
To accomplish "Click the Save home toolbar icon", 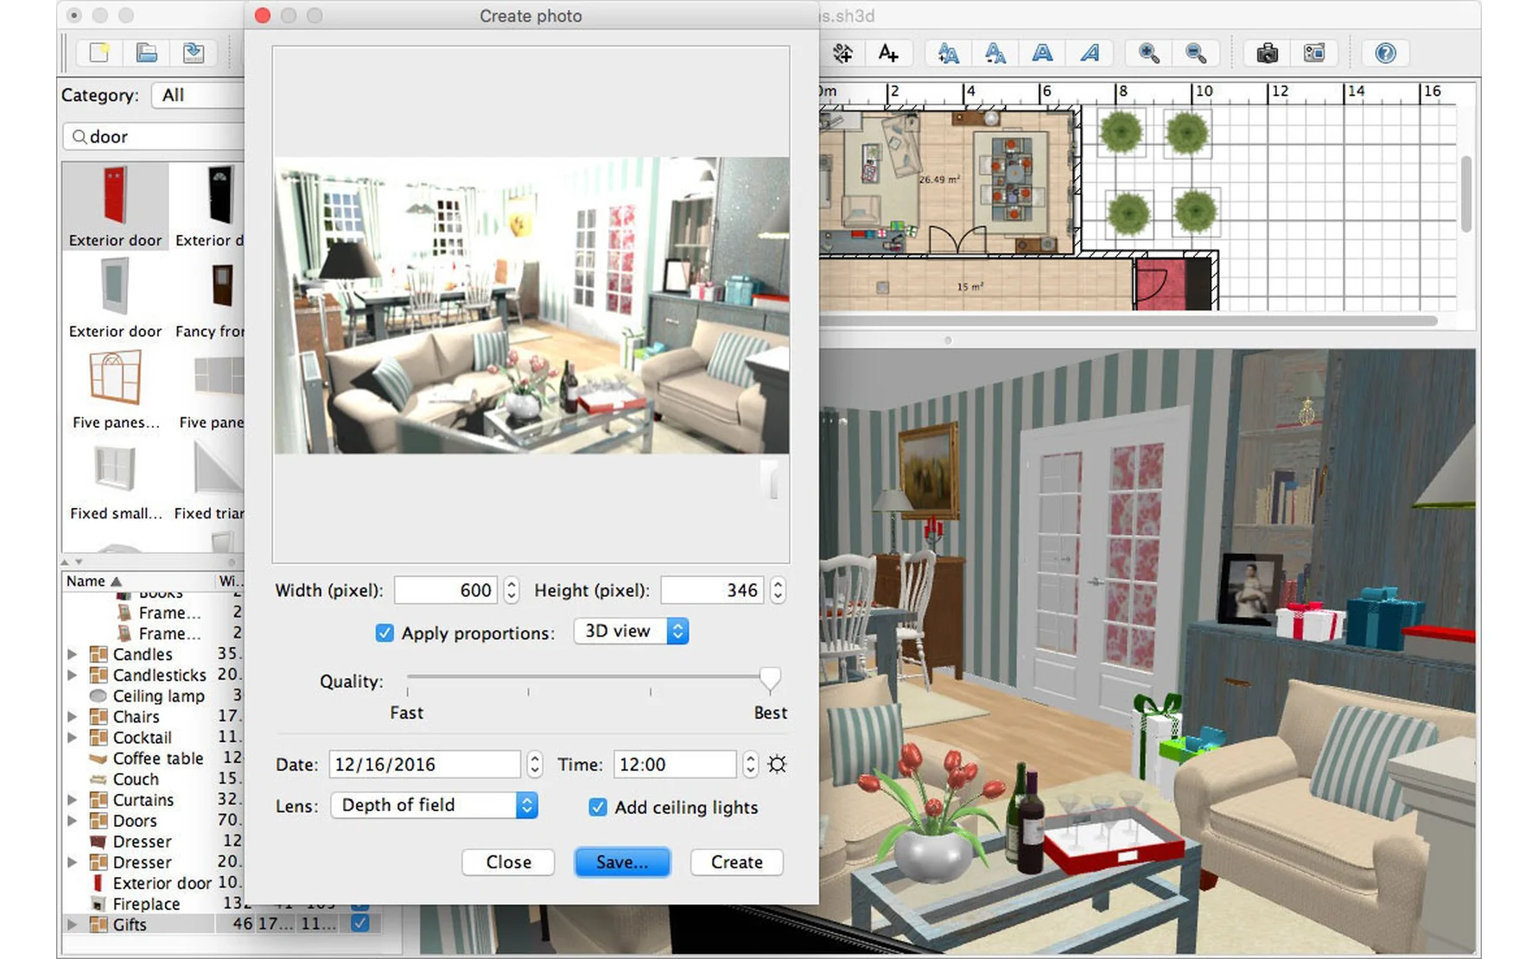I will click(x=194, y=54).
